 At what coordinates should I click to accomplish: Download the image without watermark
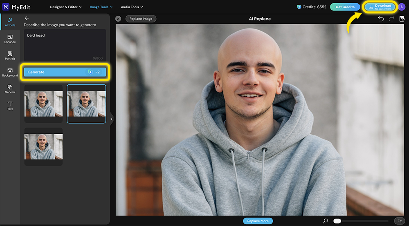[380, 7]
